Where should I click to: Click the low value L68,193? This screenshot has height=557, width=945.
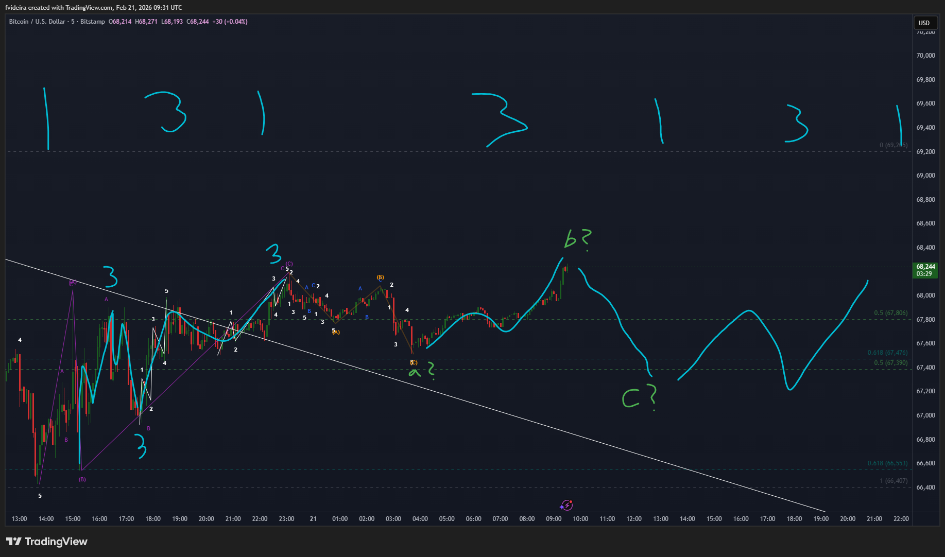172,22
